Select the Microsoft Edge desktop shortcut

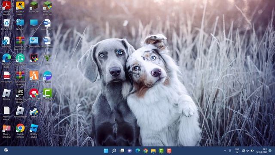point(7,61)
